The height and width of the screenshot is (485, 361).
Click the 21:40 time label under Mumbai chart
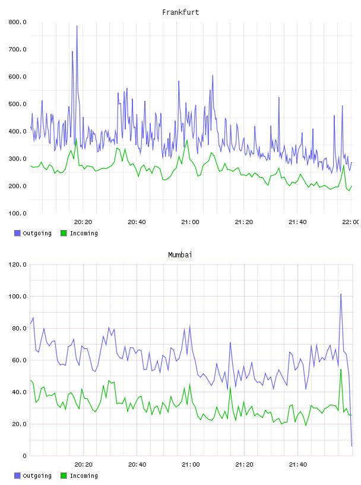(298, 465)
